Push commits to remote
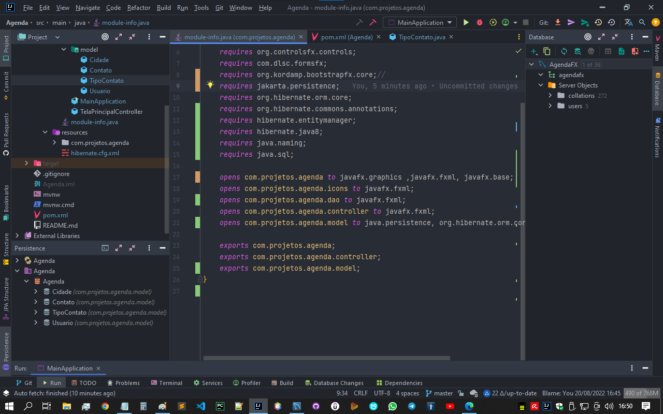Viewport: 663px width, 414px height. point(571,23)
